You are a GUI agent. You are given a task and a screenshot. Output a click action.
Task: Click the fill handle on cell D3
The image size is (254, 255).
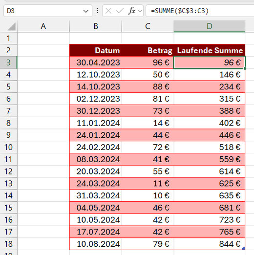245,68
